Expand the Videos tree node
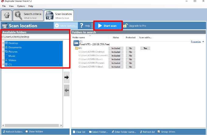 tap(3, 60)
